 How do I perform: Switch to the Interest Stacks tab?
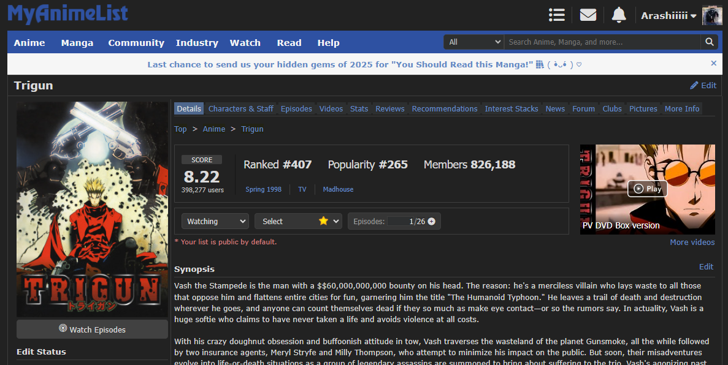coord(512,108)
